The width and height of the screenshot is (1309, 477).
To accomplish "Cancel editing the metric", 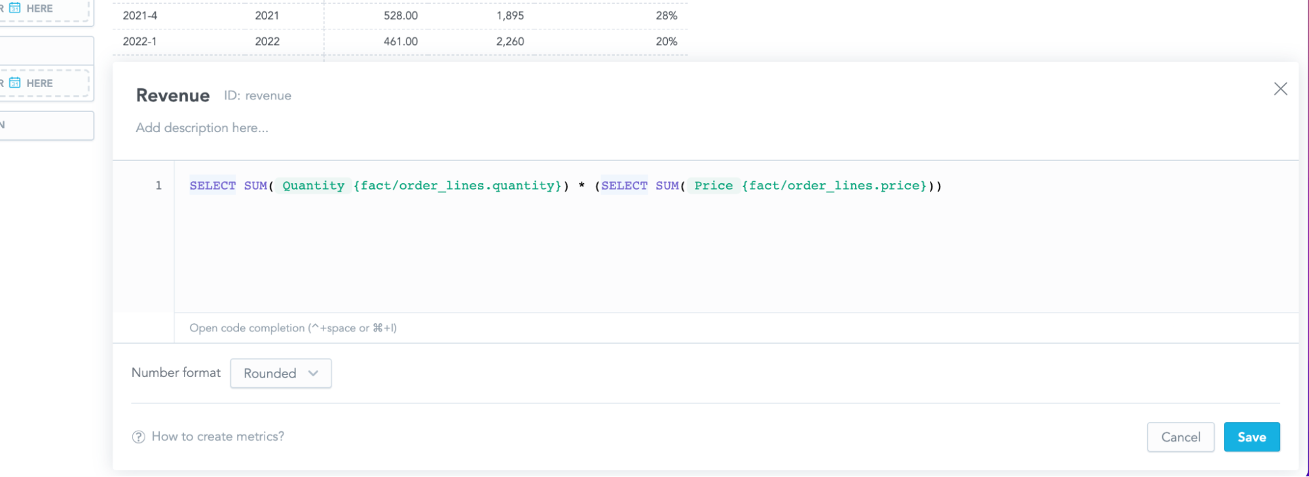I will coord(1180,437).
